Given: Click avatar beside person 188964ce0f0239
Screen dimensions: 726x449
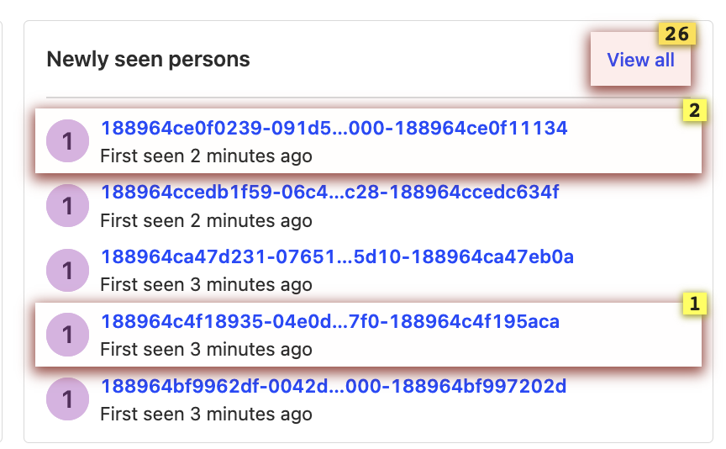Looking at the screenshot, I should click(x=68, y=141).
